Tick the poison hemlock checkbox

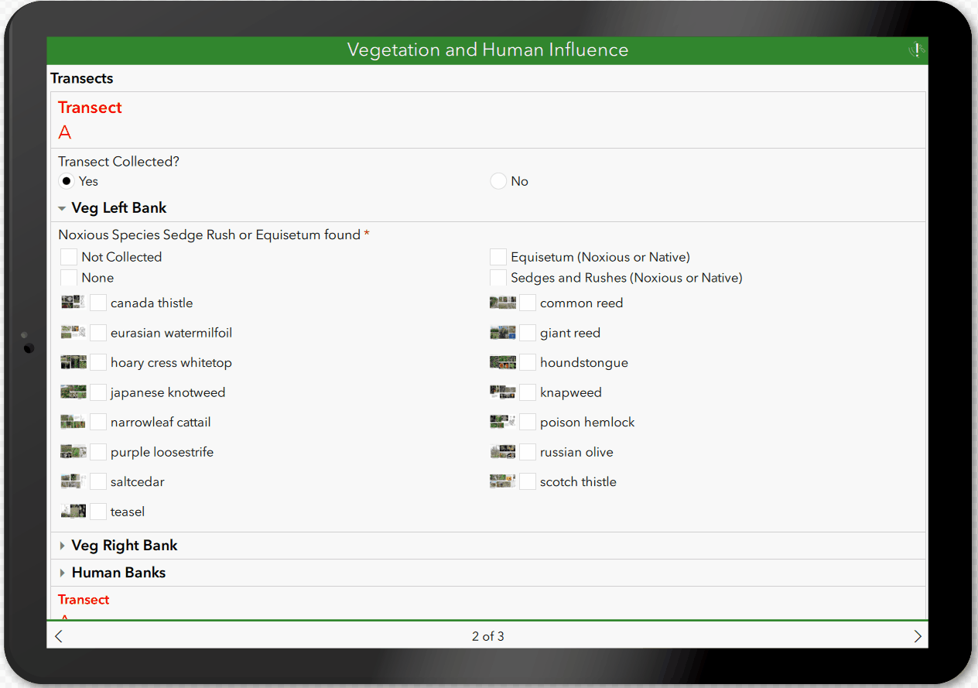coord(528,422)
